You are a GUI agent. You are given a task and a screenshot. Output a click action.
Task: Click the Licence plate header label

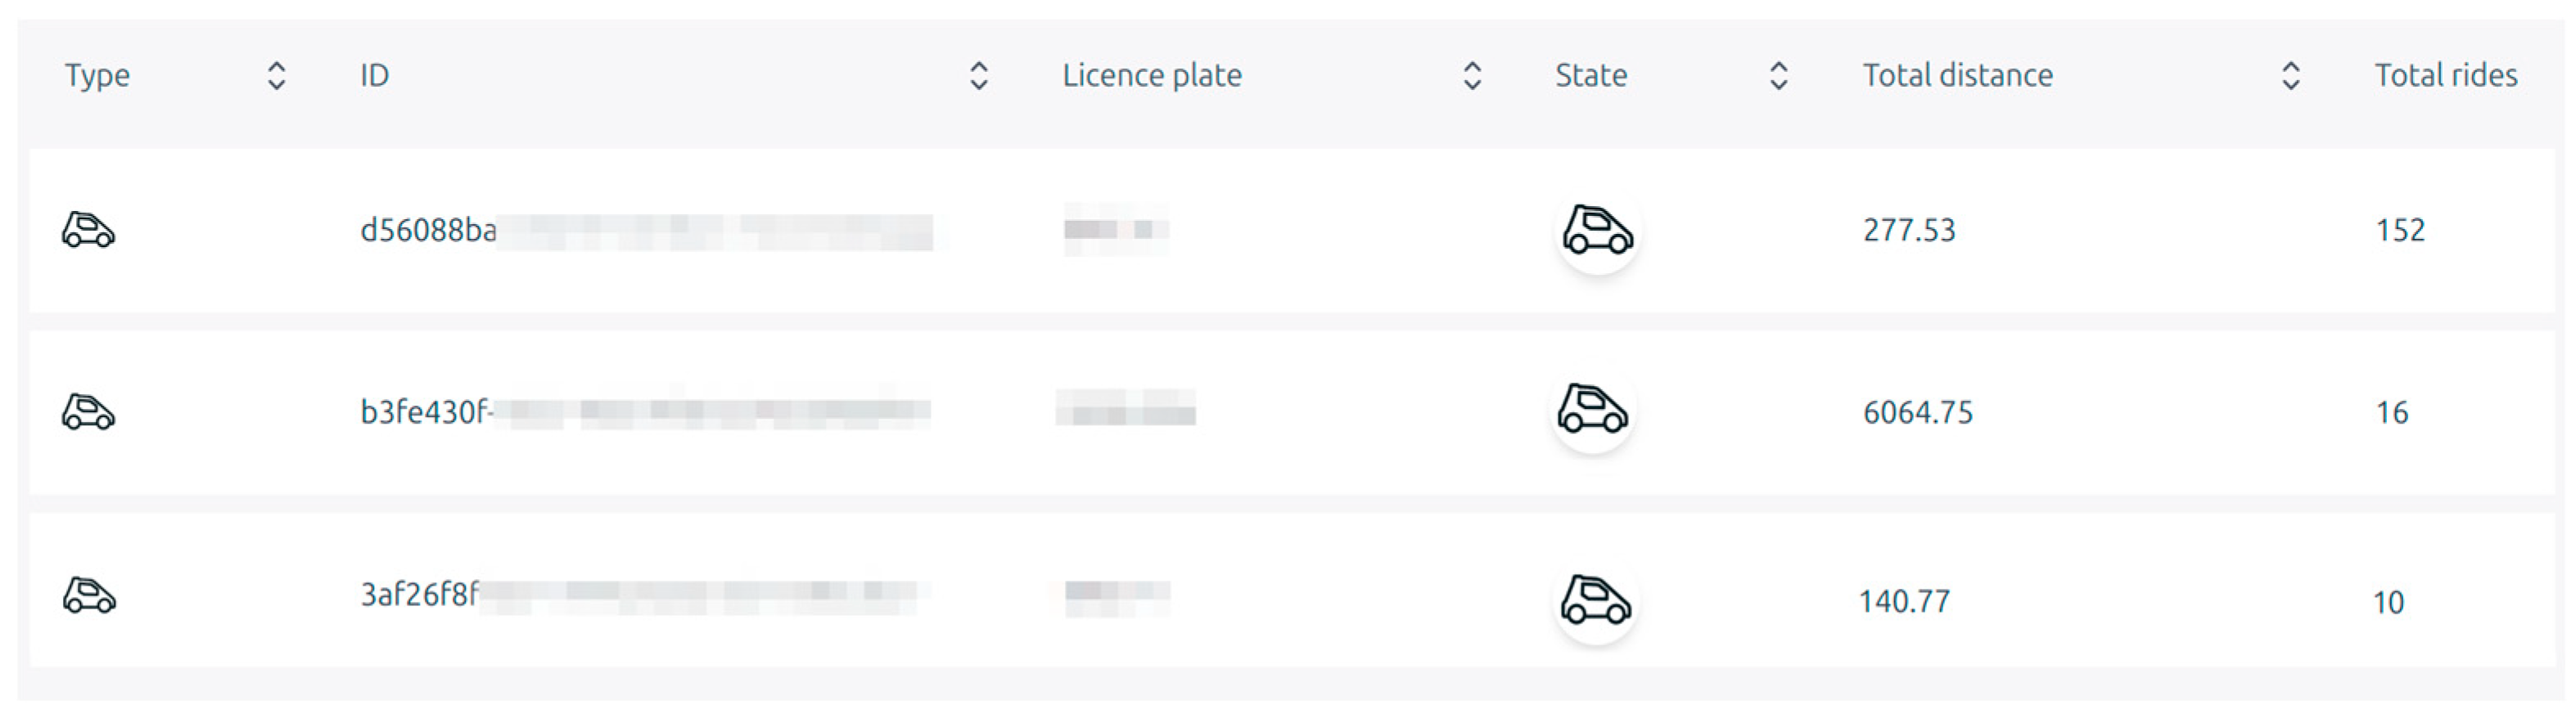[x=1151, y=76]
